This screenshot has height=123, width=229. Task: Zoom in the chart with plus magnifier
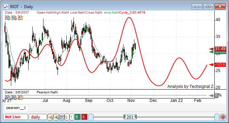pyautogui.click(x=56, y=117)
